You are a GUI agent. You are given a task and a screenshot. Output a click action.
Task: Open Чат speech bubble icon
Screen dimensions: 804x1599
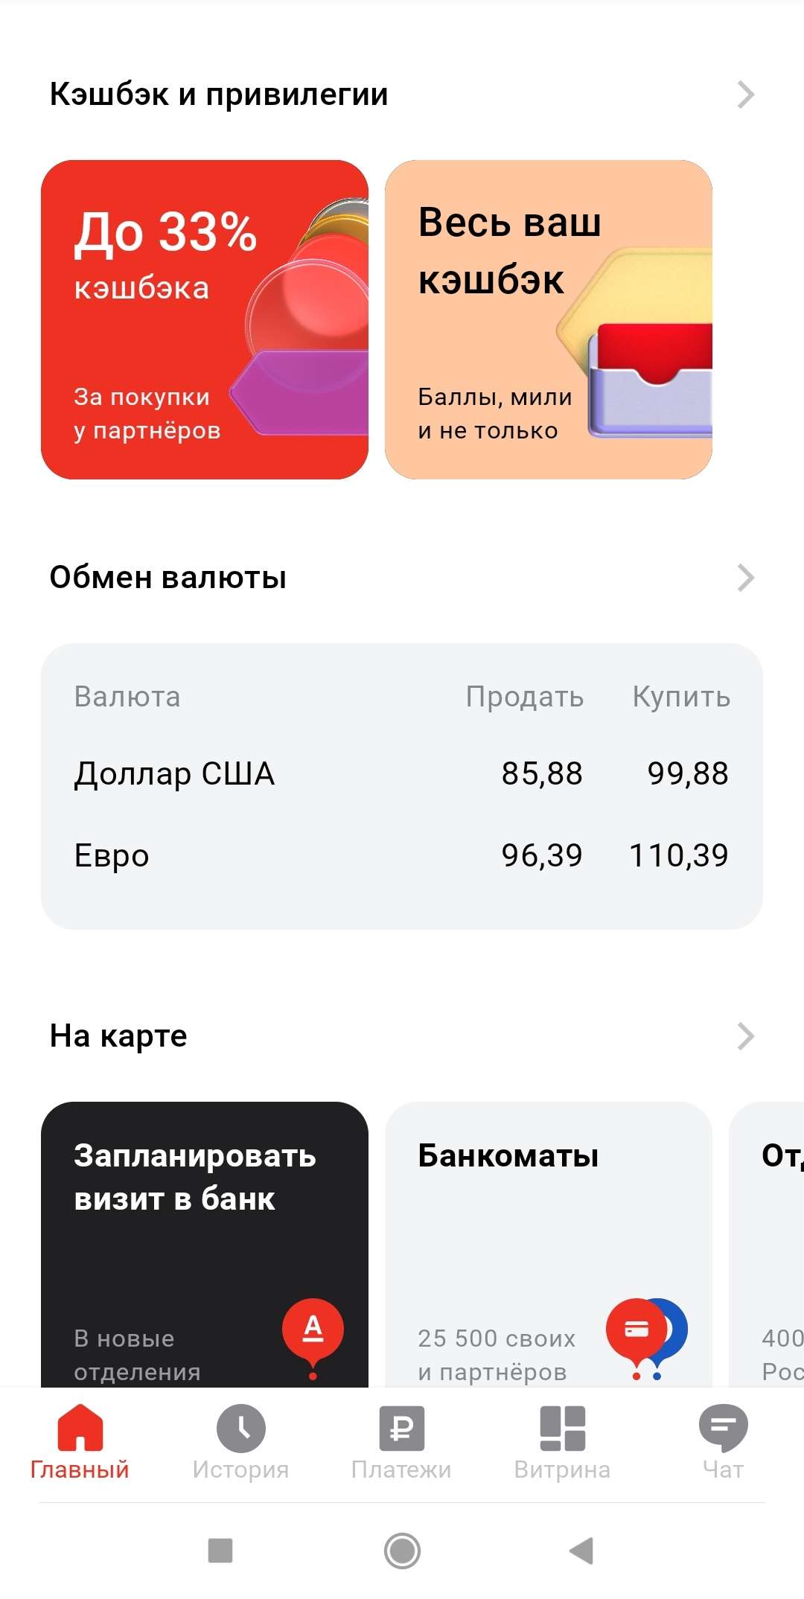point(723,1428)
